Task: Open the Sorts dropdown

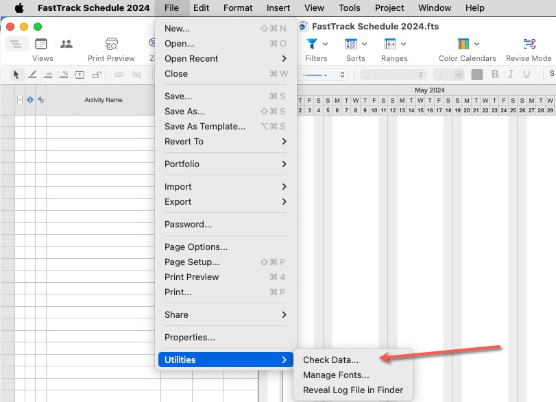Action: 355,45
